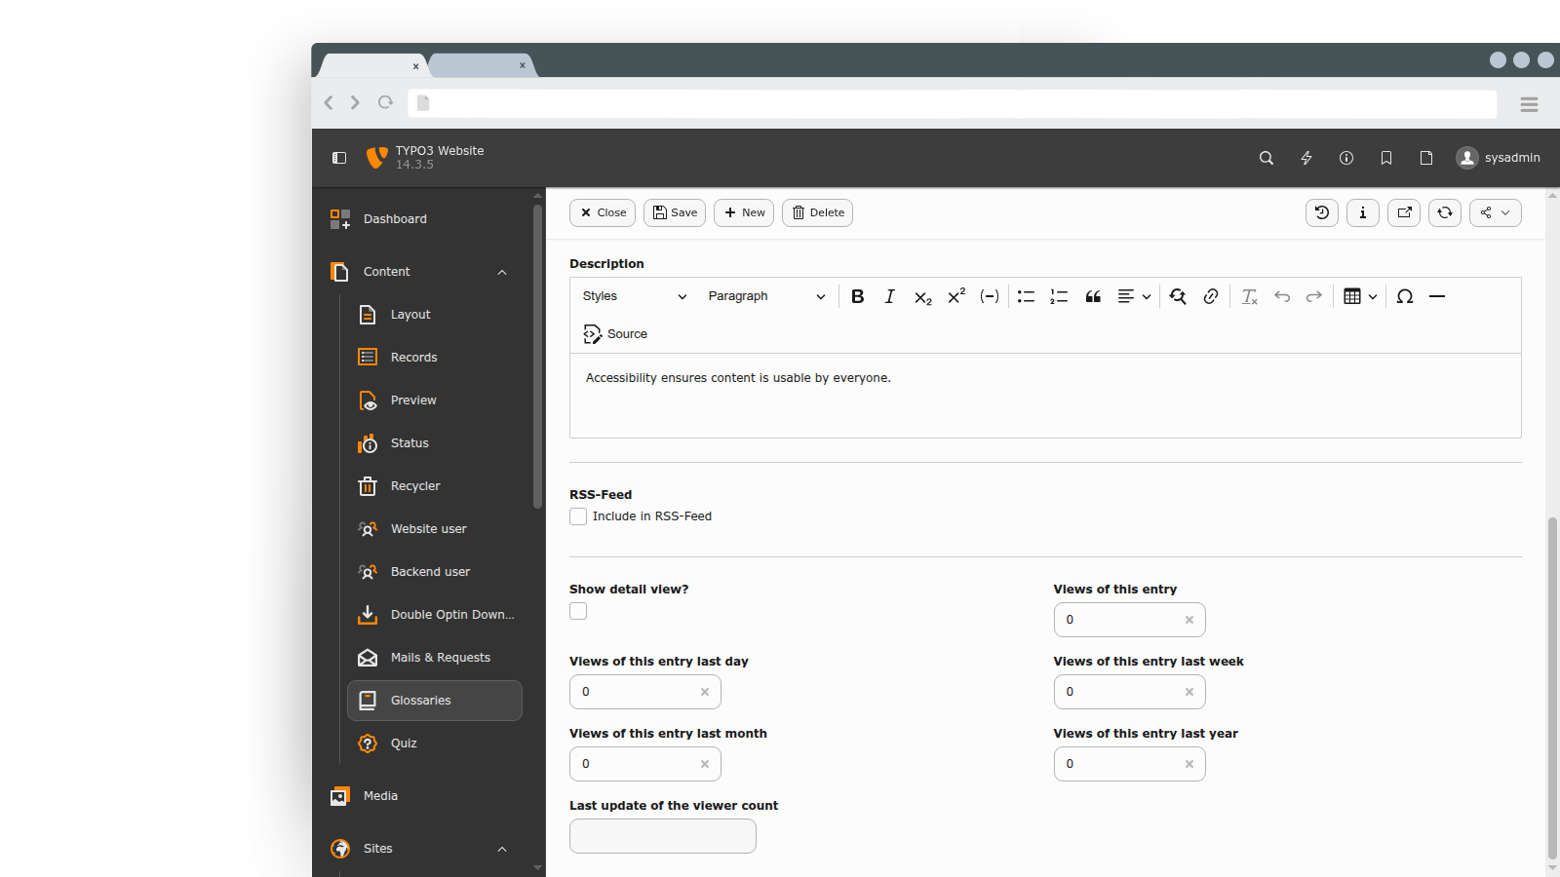
Task: Insert soft hyphen icon
Action: [989, 296]
